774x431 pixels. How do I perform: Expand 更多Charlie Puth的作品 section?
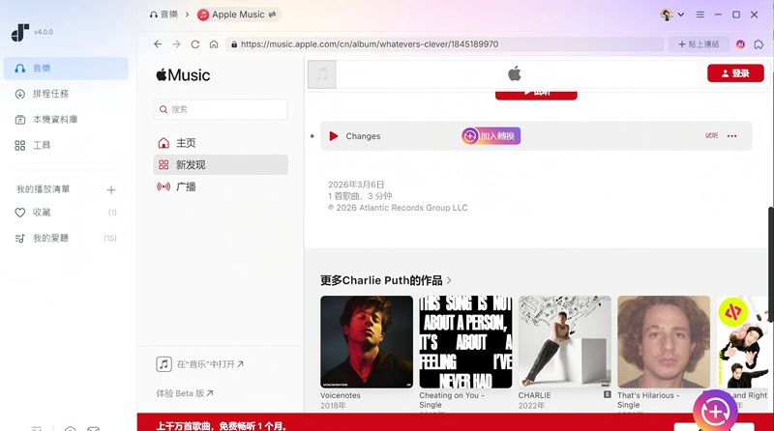[386, 280]
